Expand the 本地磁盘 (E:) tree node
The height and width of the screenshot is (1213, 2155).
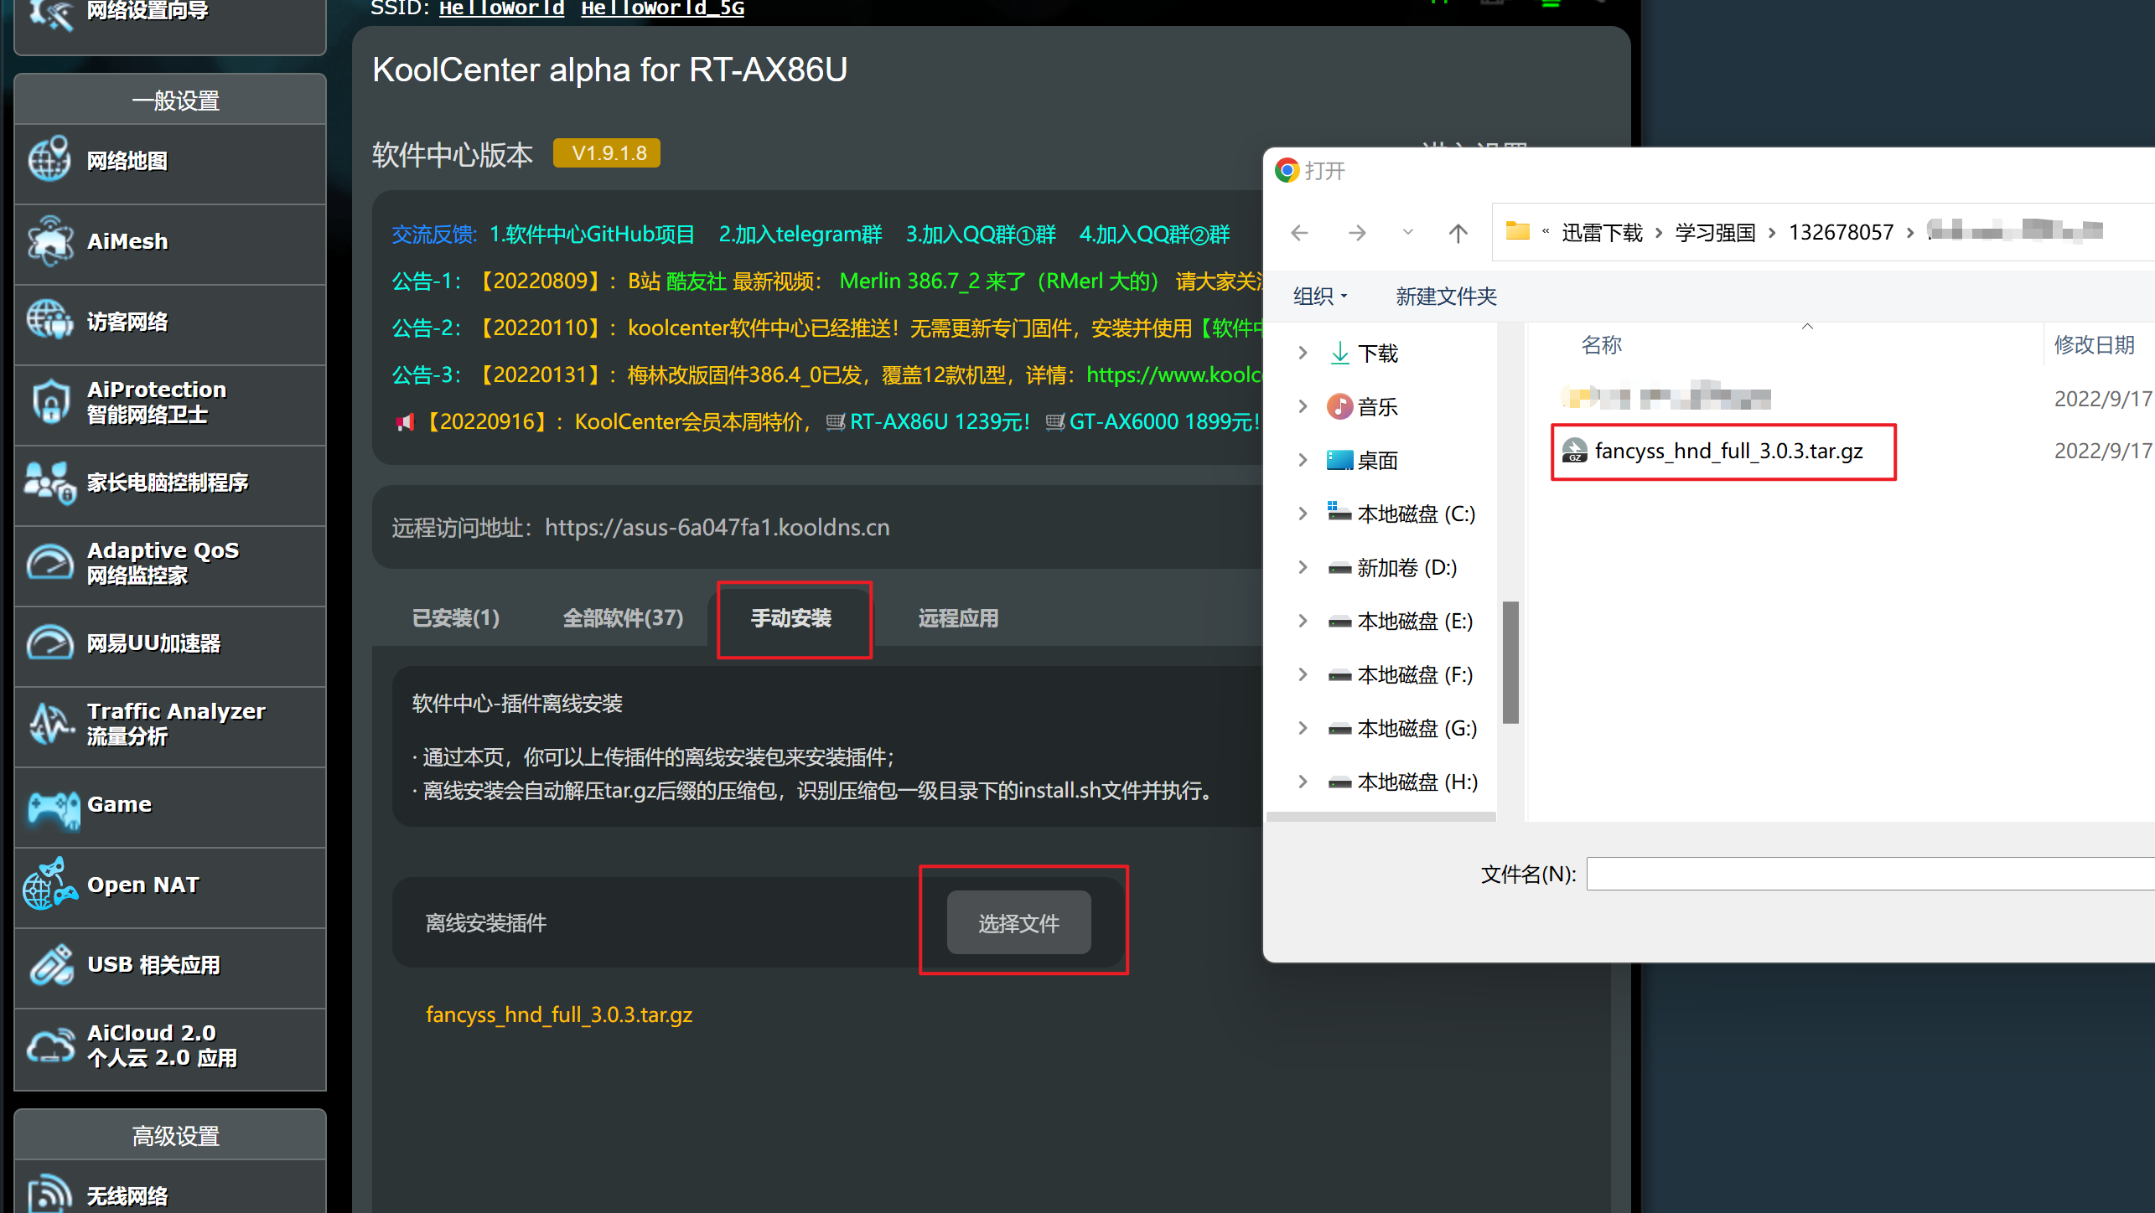(x=1303, y=621)
